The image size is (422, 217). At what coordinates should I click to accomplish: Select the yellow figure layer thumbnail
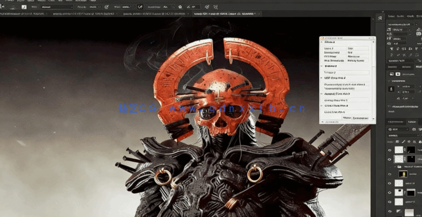point(403,174)
